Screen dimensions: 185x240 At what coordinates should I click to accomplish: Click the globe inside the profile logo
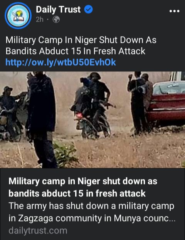click(19, 13)
